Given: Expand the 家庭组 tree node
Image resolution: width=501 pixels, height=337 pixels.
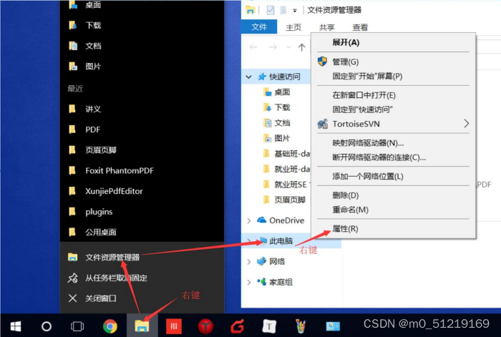Looking at the screenshot, I should point(249,282).
